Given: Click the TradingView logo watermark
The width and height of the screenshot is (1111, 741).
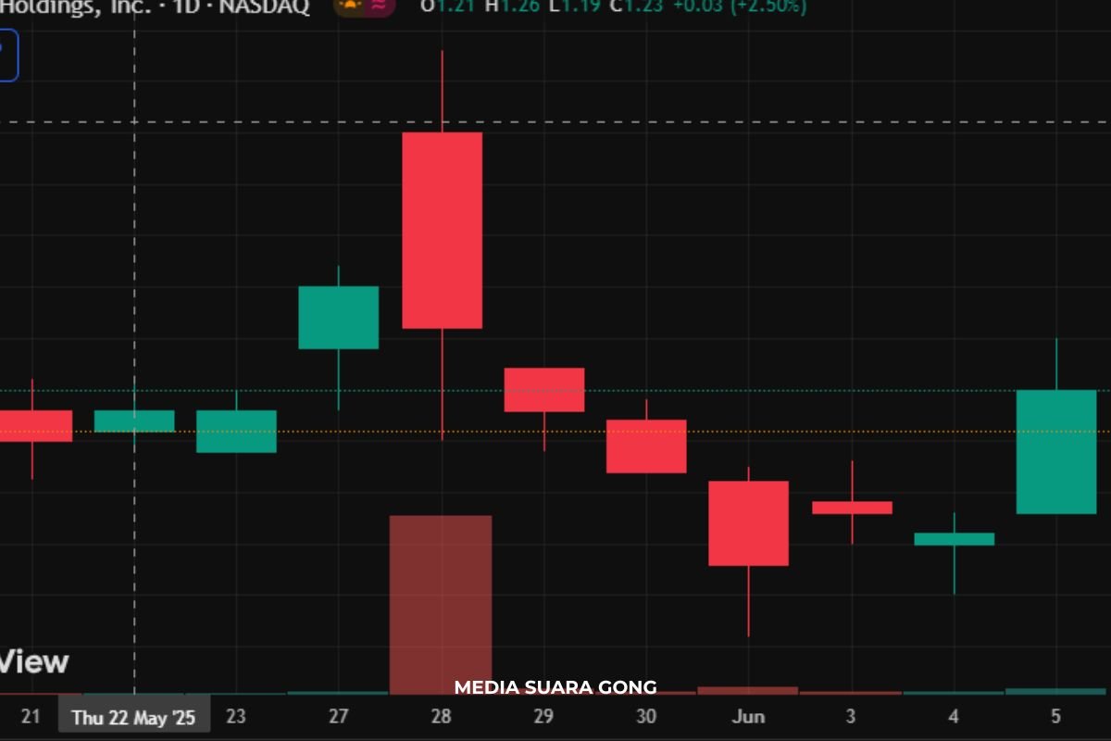Looking at the screenshot, I should [34, 661].
